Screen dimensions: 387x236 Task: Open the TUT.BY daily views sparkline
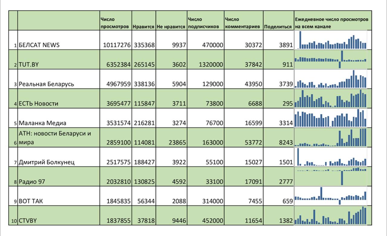pos(330,60)
